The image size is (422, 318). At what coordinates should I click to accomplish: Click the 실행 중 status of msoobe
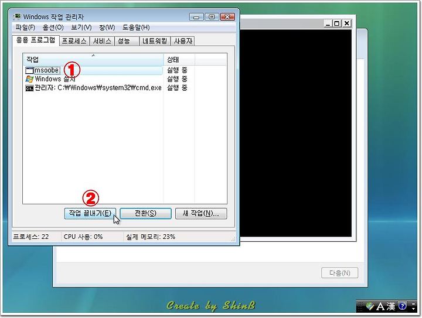click(x=177, y=70)
